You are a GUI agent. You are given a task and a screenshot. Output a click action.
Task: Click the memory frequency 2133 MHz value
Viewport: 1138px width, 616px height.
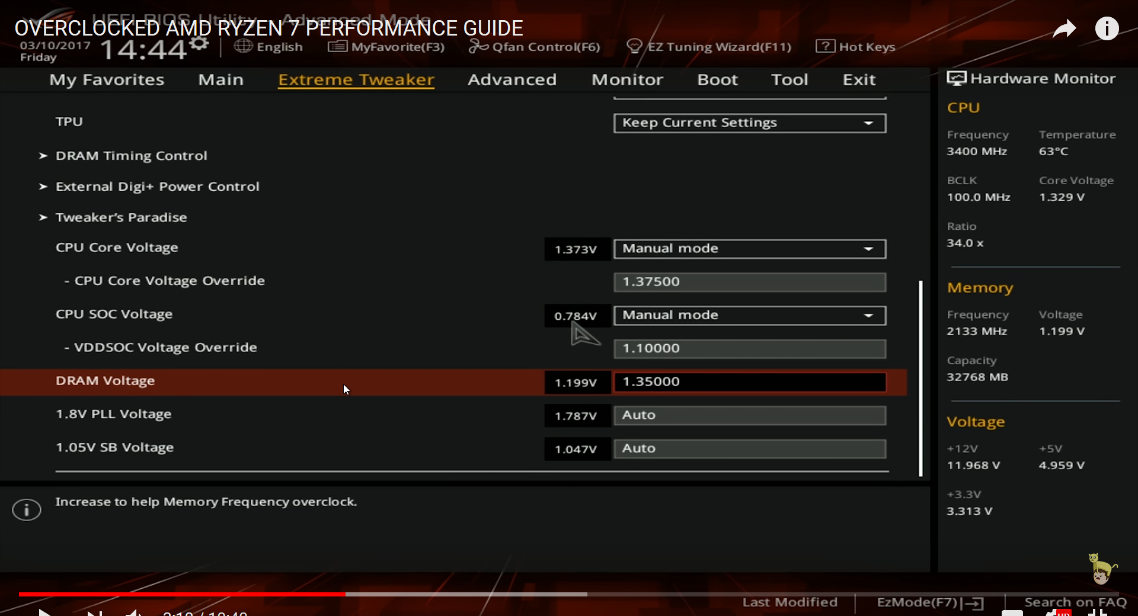pyautogui.click(x=977, y=332)
